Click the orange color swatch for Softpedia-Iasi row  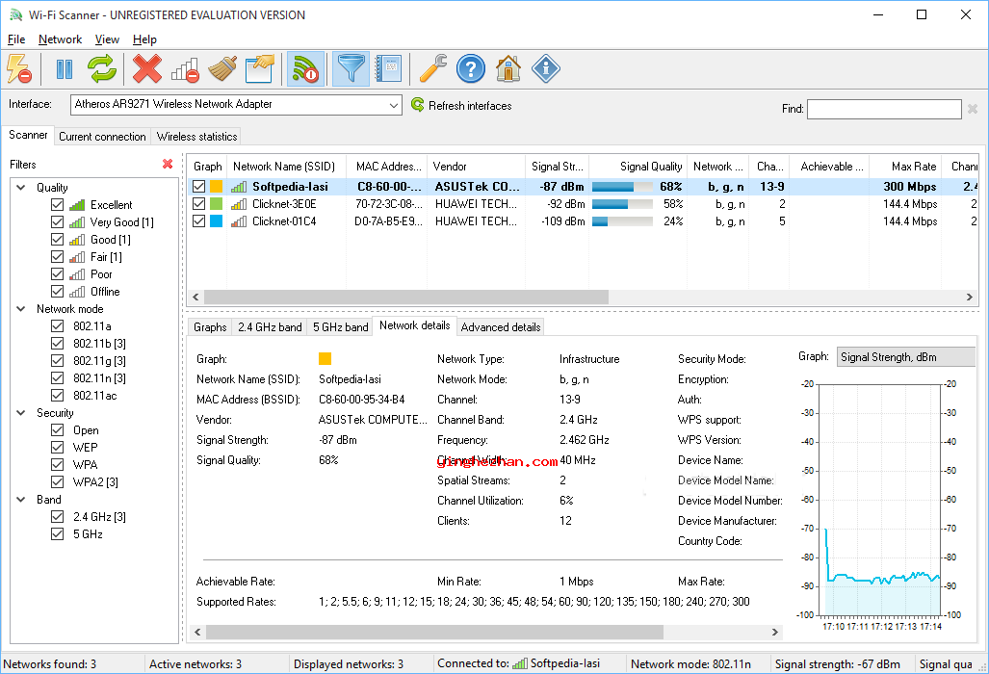[217, 187]
